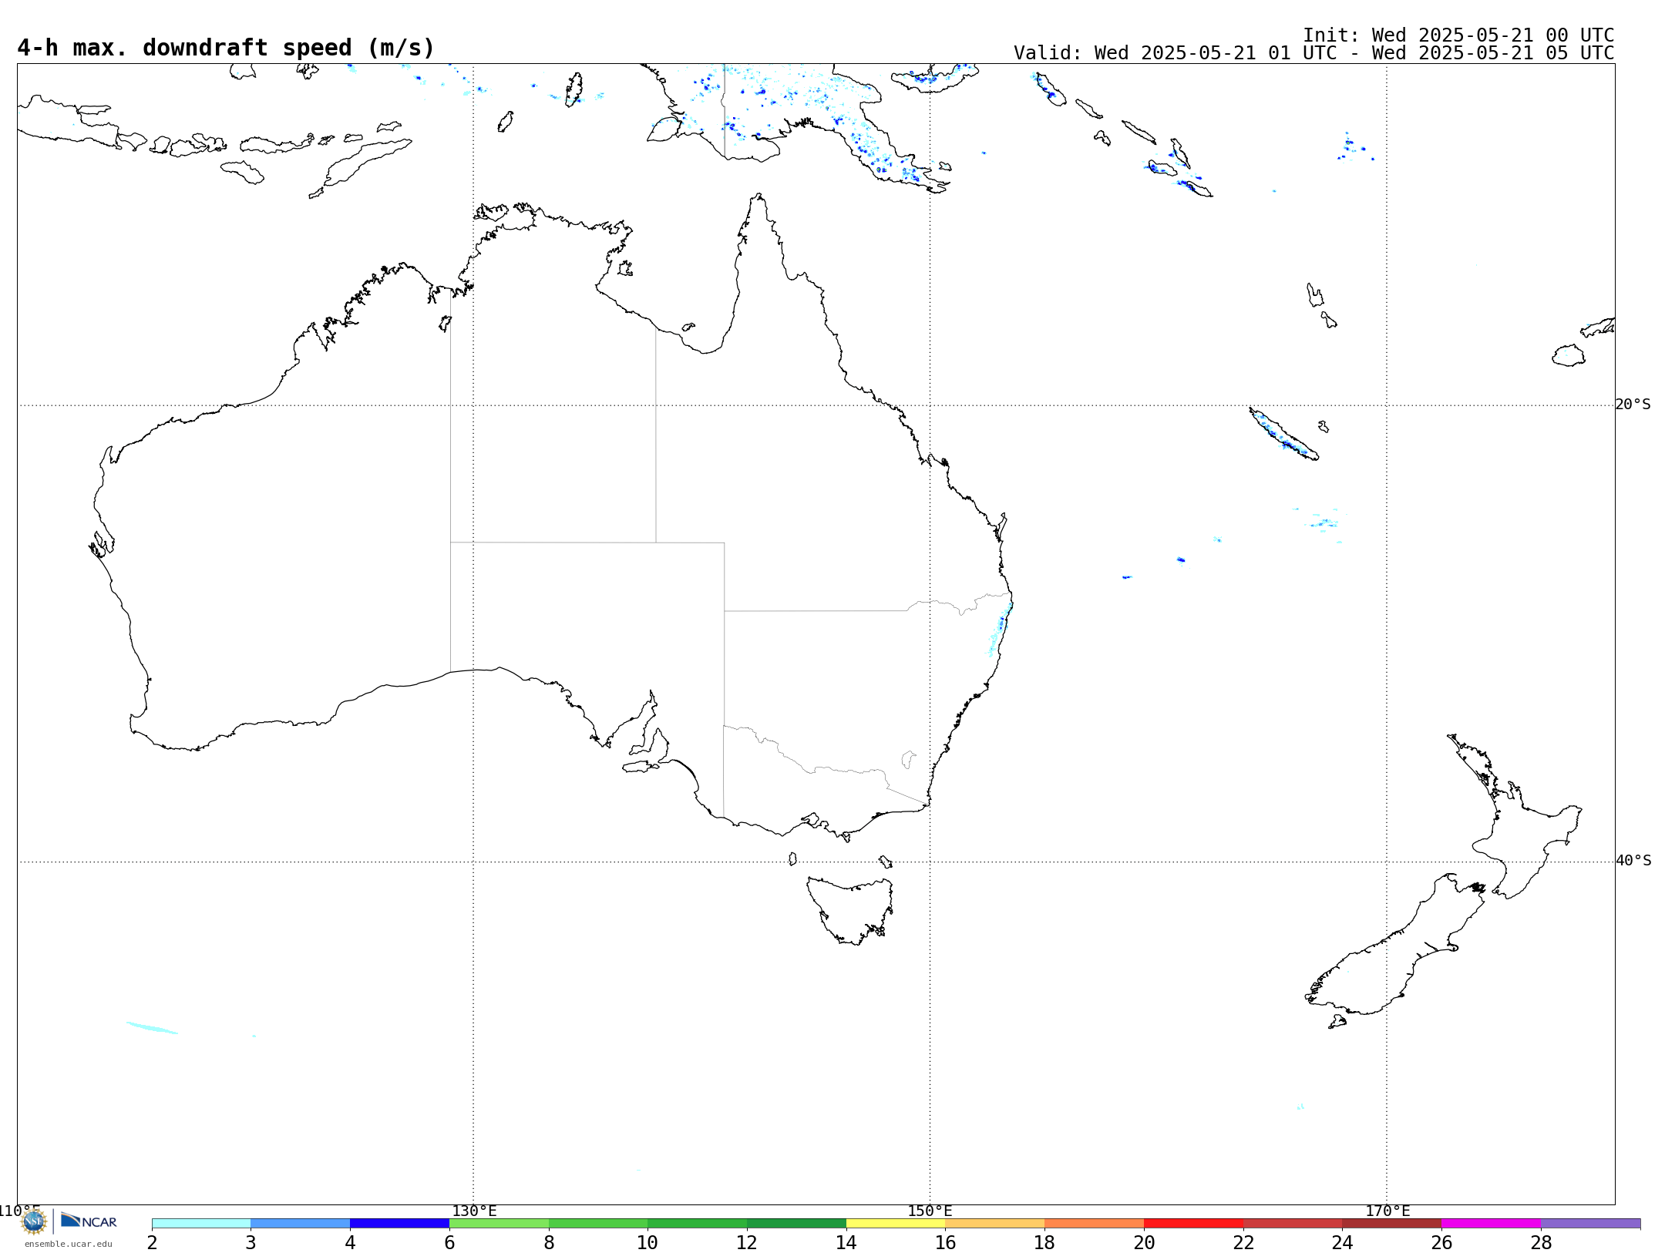The width and height of the screenshot is (1665, 1253).
Task: Click the green 10-12 m/s swatch
Action: 698,1224
